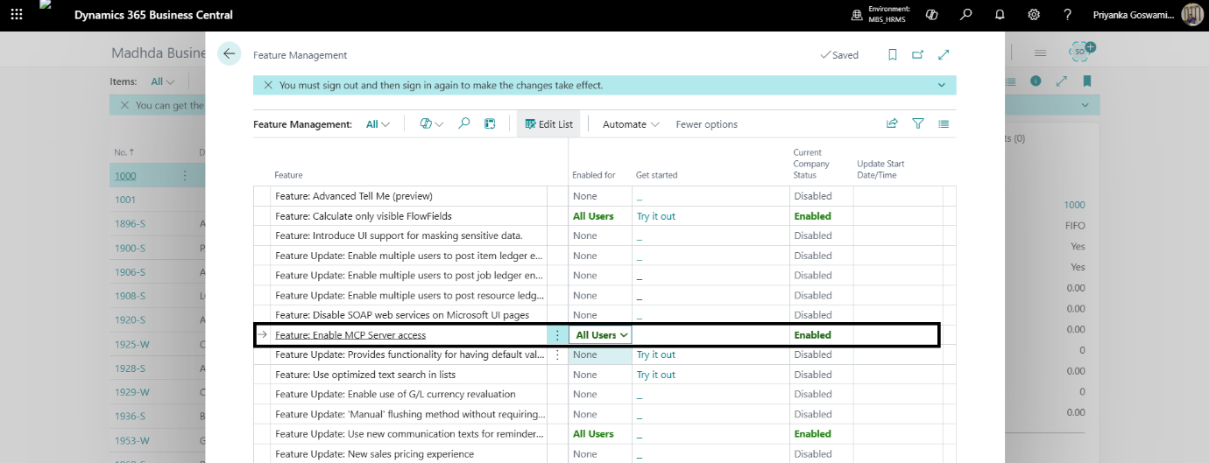This screenshot has width=1209, height=463.
Task: Toggle the list layout view icon
Action: coord(944,124)
